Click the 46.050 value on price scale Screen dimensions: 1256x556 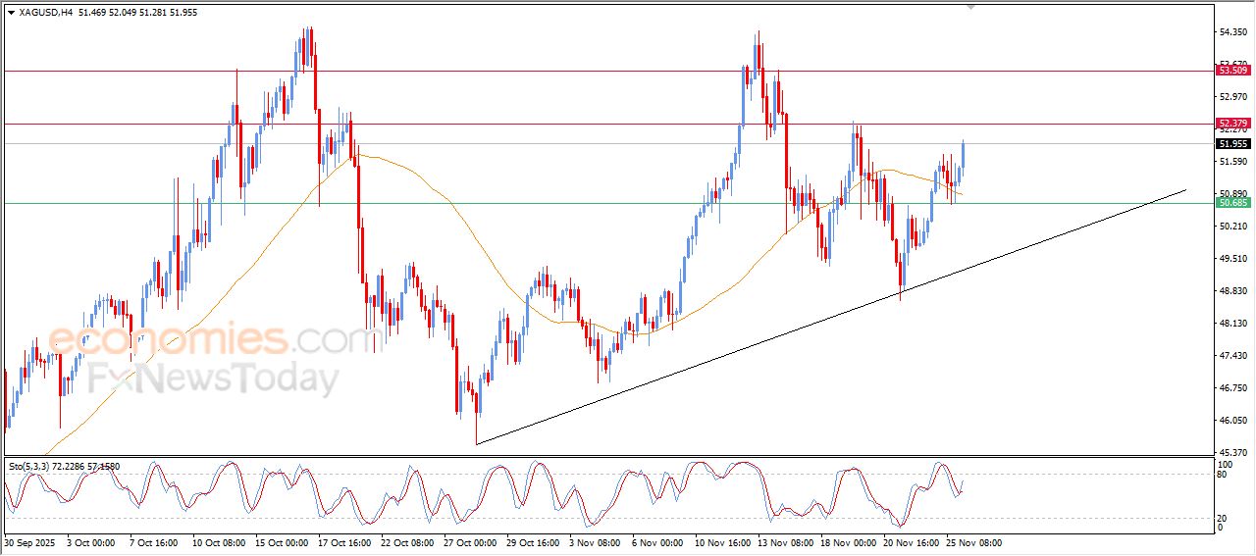point(1231,421)
